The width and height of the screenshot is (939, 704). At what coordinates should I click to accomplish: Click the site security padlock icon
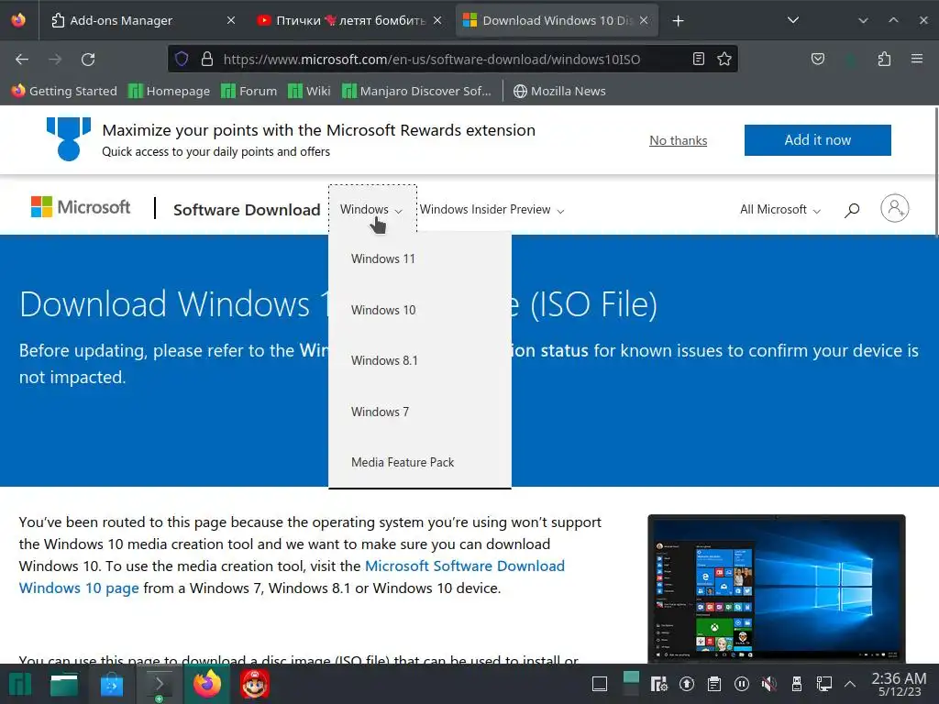(207, 59)
